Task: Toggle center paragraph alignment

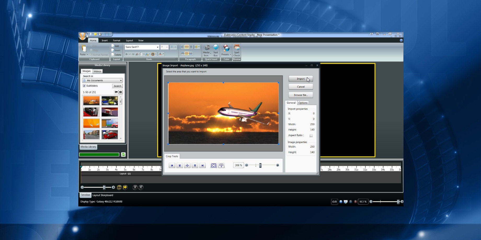Action: pyautogui.click(x=187, y=47)
